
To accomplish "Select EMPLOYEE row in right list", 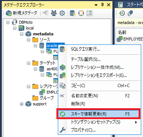I will [x=130, y=39].
